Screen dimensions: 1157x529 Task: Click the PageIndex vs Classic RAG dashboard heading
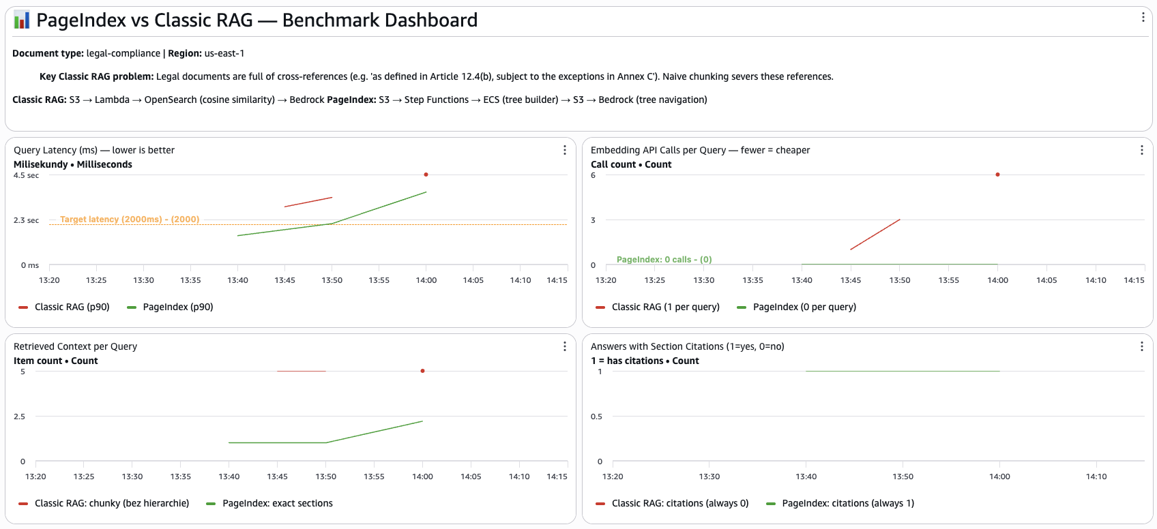click(257, 20)
